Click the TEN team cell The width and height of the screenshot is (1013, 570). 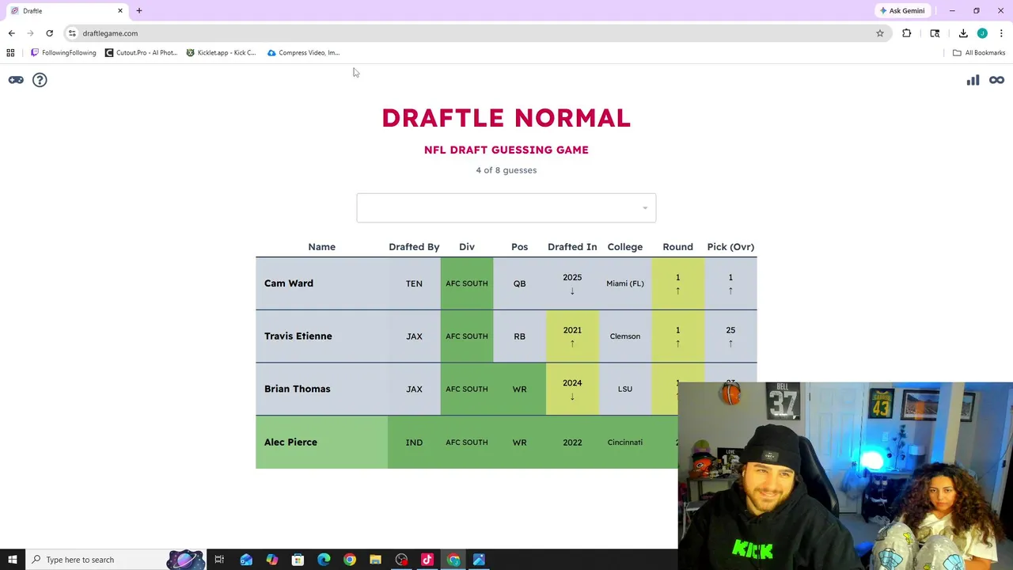414,283
